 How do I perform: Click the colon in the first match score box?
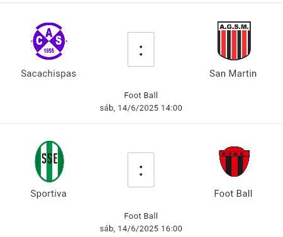(x=141, y=50)
